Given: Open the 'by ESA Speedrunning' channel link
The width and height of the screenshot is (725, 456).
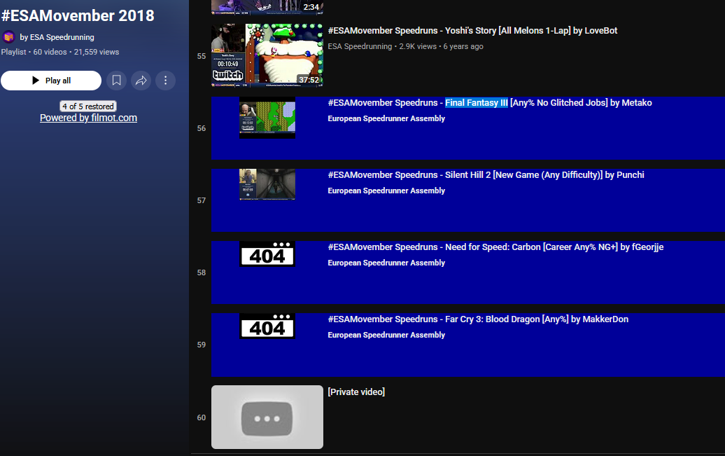Looking at the screenshot, I should (57, 37).
